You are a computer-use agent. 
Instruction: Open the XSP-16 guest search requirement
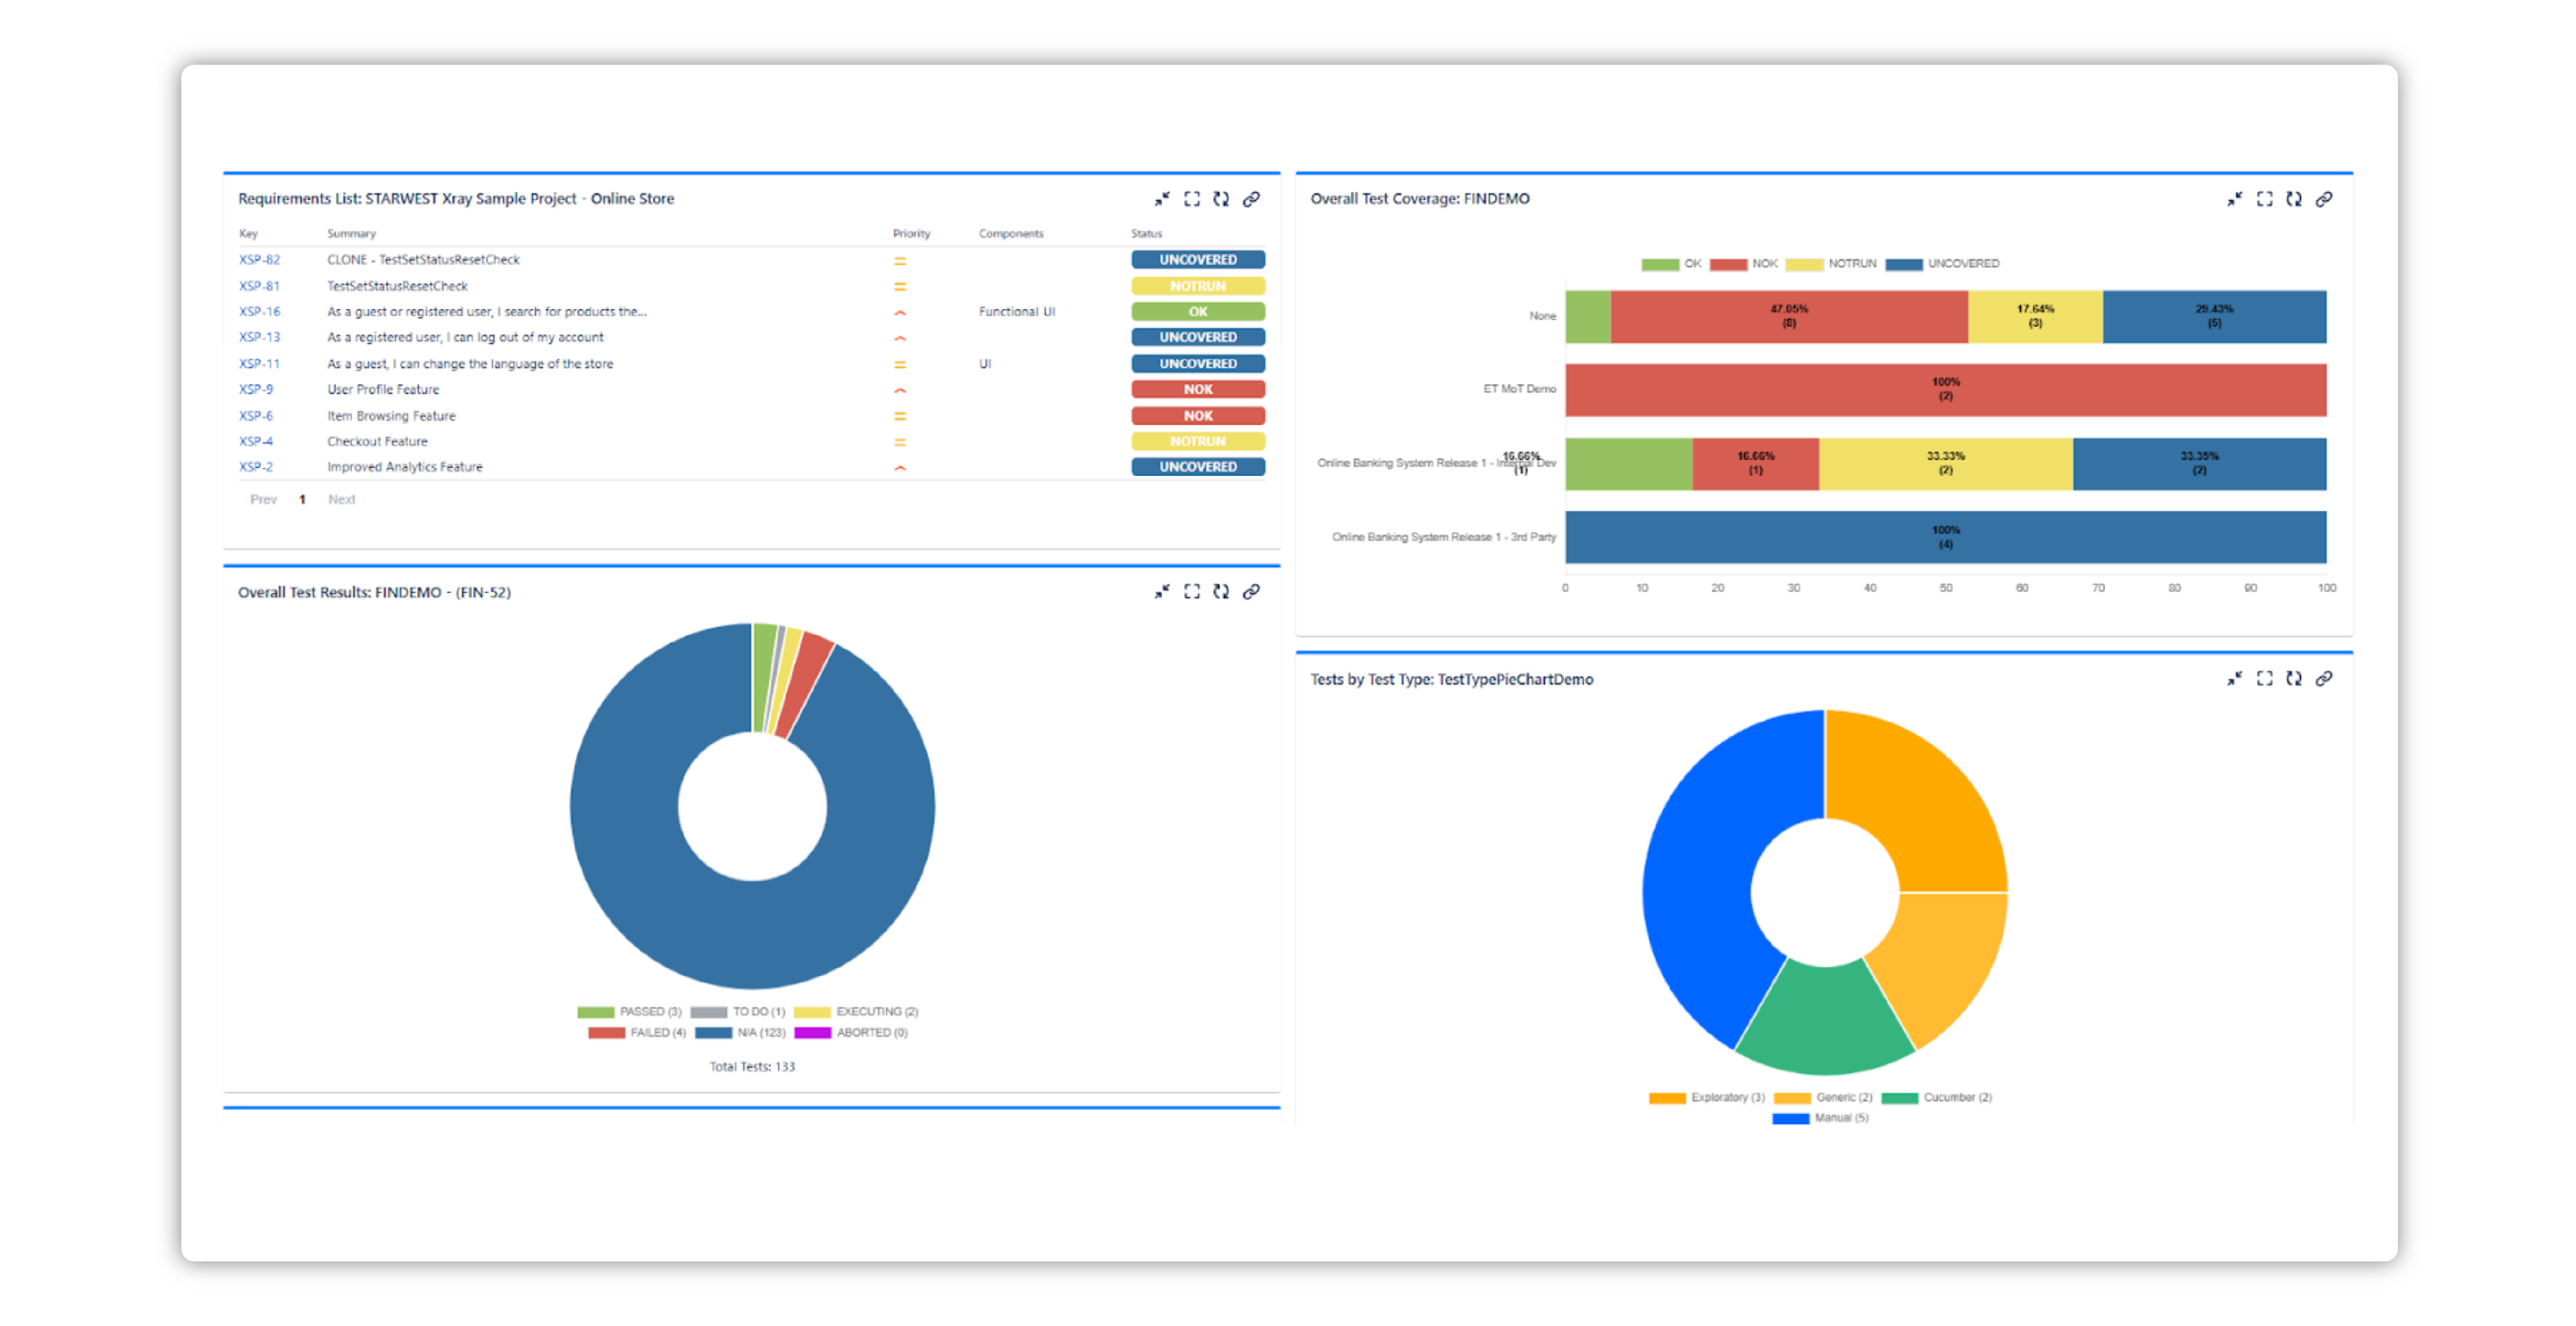pos(259,311)
